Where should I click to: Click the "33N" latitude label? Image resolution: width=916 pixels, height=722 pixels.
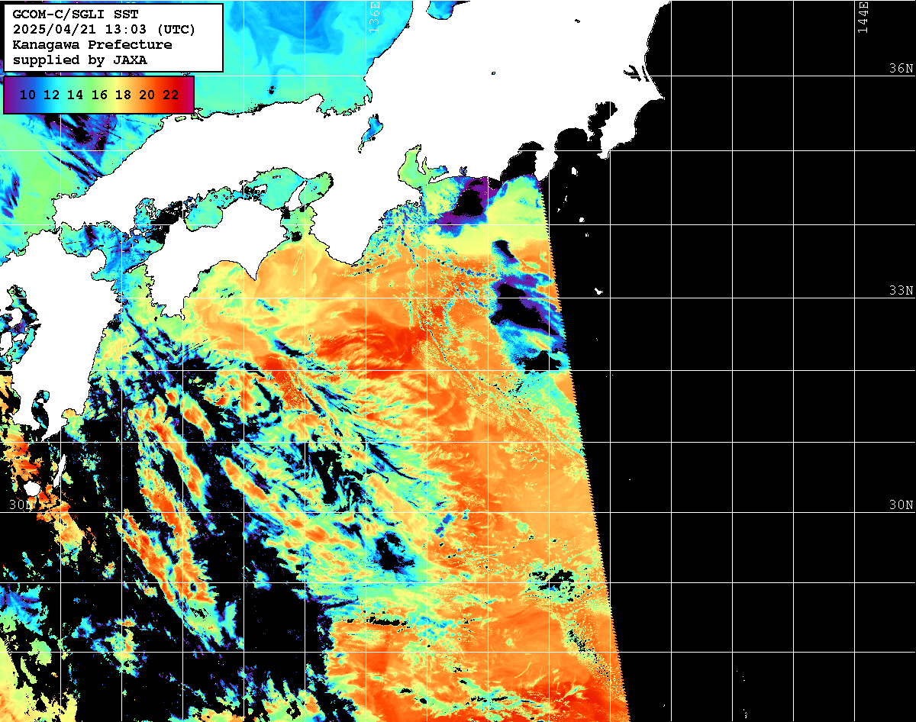point(901,291)
